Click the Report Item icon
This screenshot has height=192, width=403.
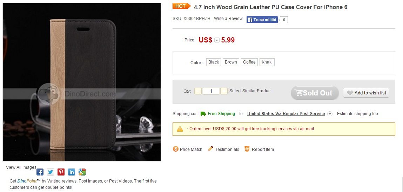(x=247, y=149)
